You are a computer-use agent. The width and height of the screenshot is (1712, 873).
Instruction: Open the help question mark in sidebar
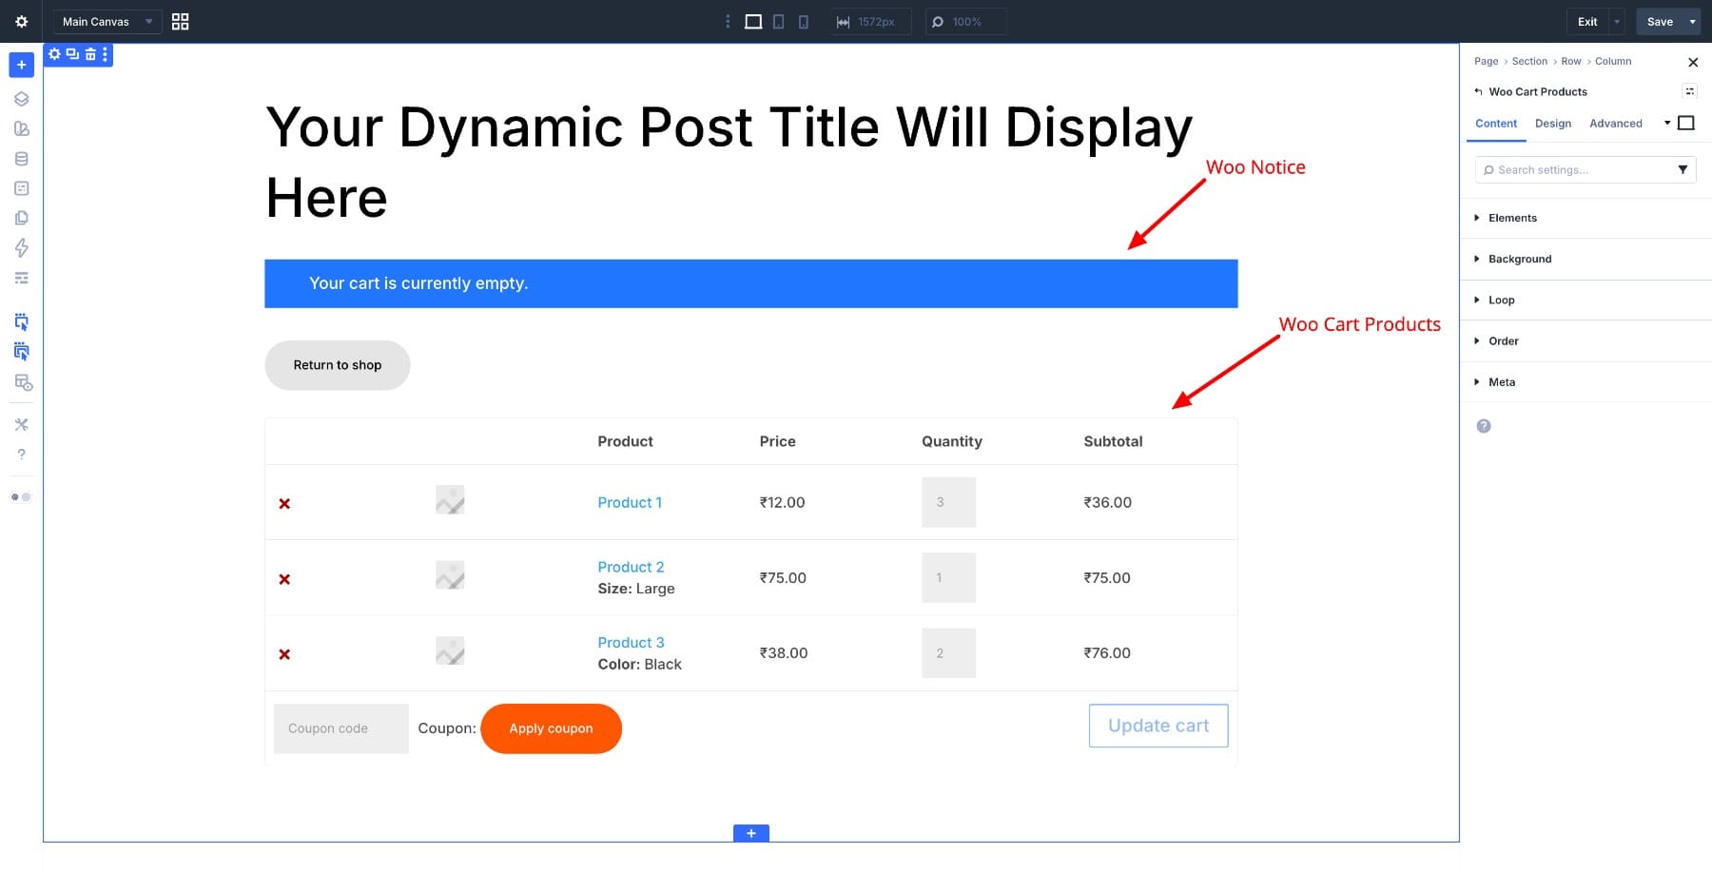pos(21,455)
